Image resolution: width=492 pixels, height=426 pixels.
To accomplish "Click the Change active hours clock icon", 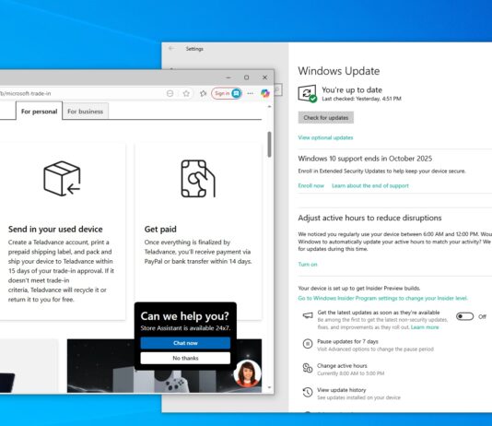I will [x=308, y=368].
